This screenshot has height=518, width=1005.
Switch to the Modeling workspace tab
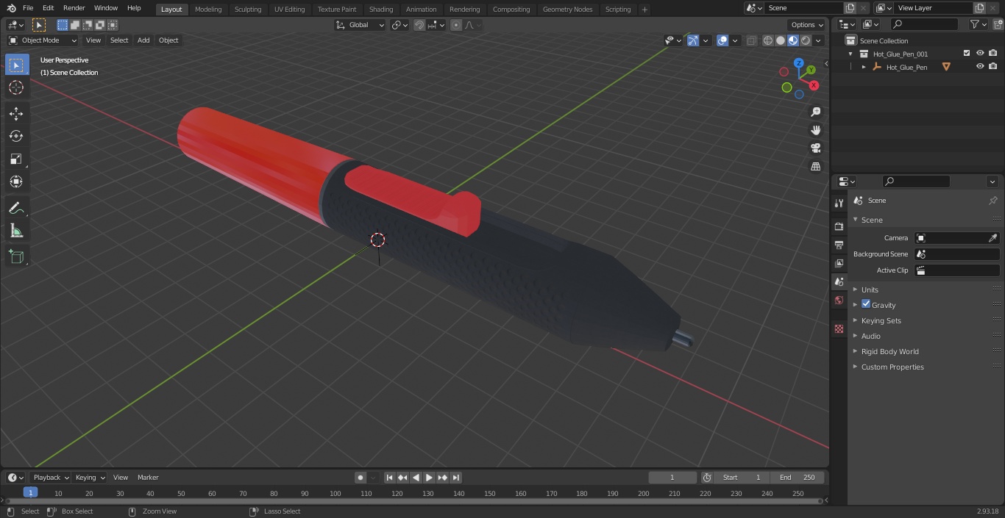(x=208, y=9)
